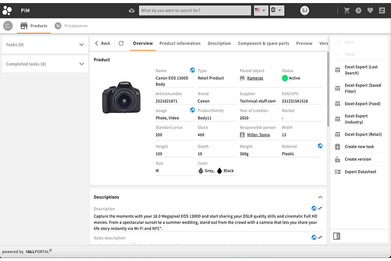Click the Weight value 360g
The height and width of the screenshot is (261, 391).
[x=244, y=154]
